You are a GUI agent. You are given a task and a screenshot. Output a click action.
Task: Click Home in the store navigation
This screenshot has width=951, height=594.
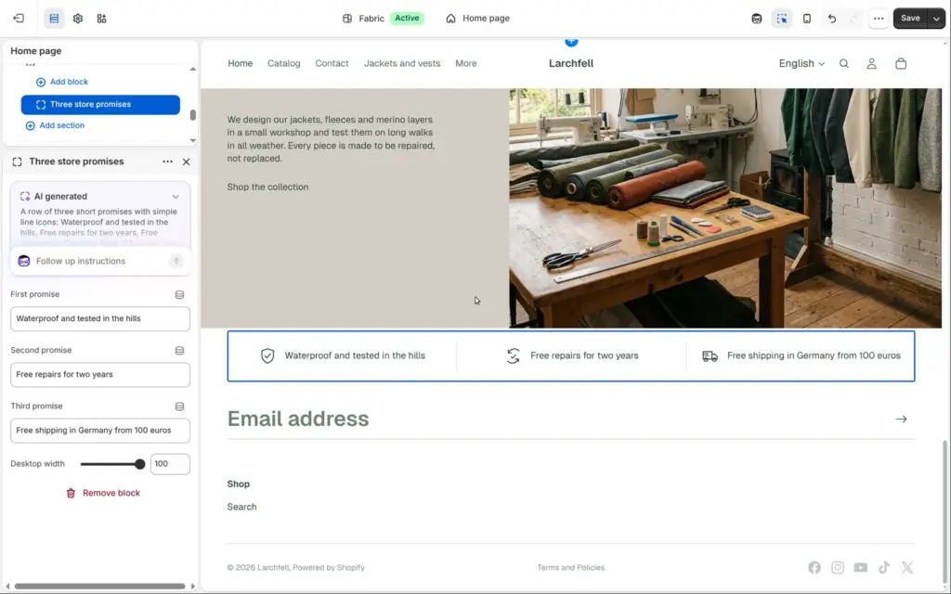241,64
